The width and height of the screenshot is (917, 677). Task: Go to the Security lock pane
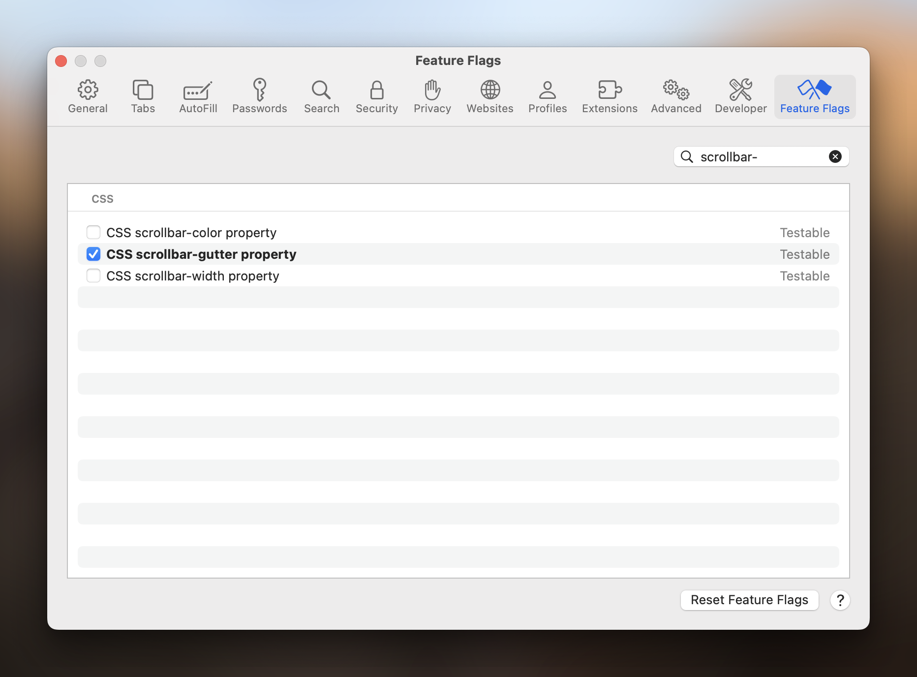click(376, 97)
